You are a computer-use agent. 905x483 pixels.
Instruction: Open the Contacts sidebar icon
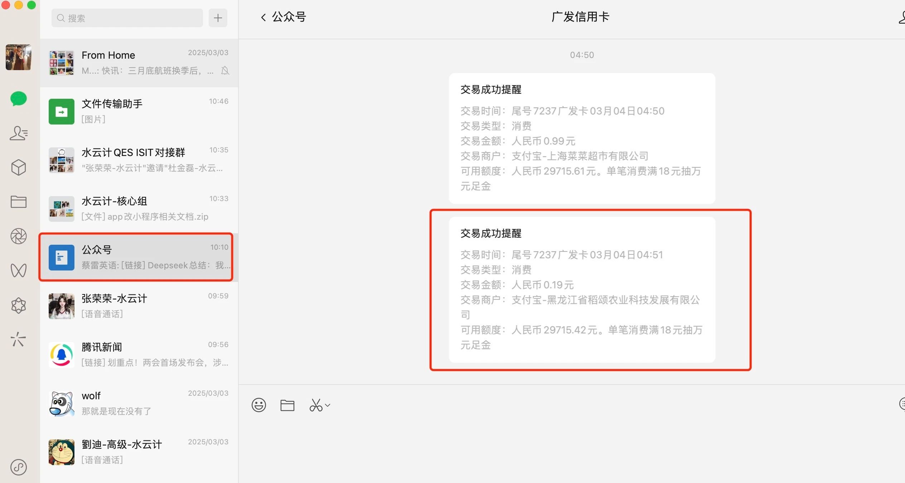tap(19, 133)
